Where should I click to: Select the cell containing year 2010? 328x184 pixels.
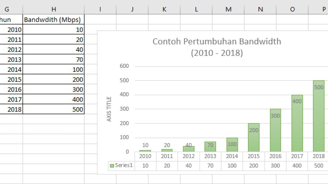click(12, 29)
